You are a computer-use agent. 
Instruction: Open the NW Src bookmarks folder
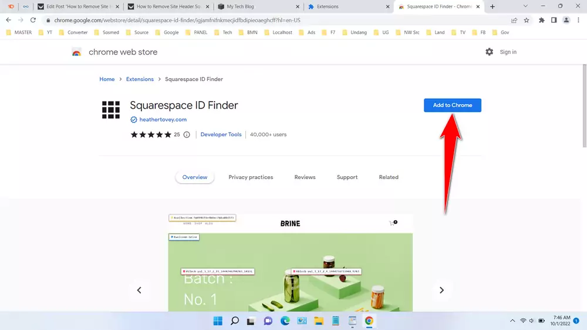407,32
